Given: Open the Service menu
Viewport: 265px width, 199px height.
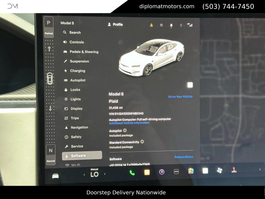Looking at the screenshot, I should [74, 146].
